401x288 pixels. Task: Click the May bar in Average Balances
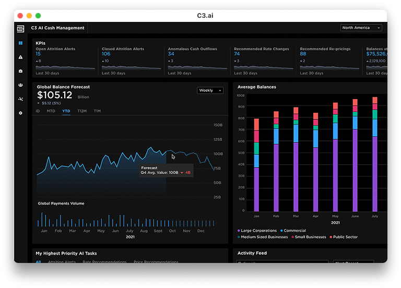(335, 157)
